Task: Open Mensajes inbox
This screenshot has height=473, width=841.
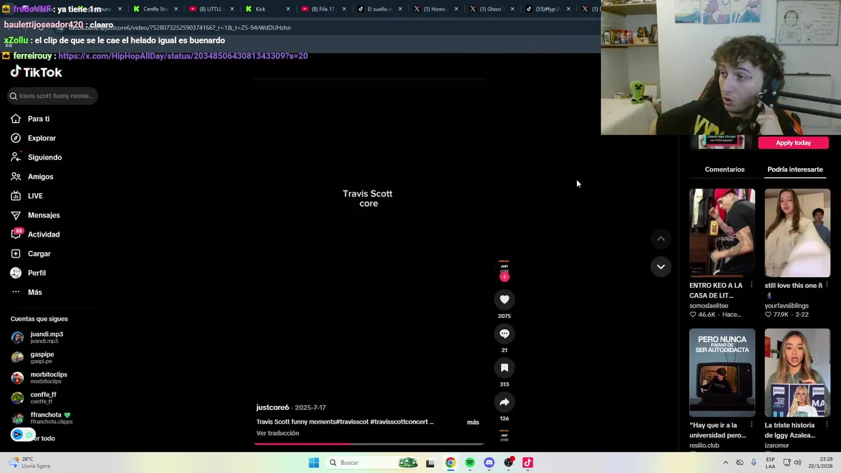Action: tap(43, 215)
